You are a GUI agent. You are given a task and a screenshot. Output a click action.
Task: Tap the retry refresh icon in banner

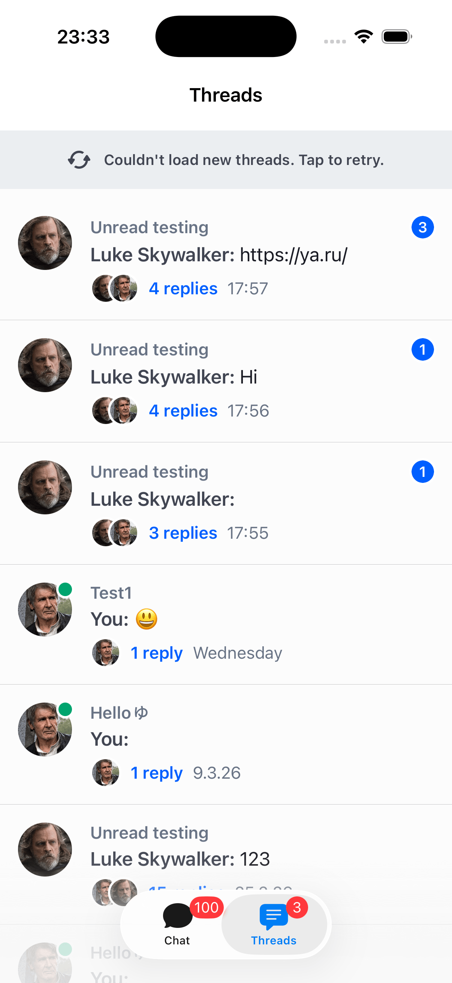(79, 160)
